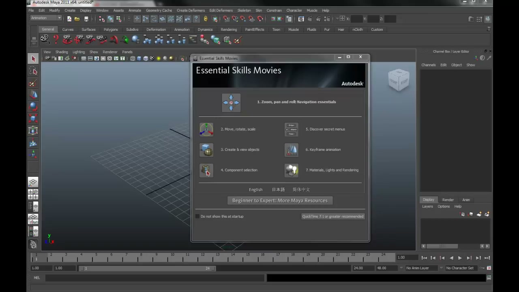
Task: Click the layer editor horizontal scrollbar
Action: 442,246
